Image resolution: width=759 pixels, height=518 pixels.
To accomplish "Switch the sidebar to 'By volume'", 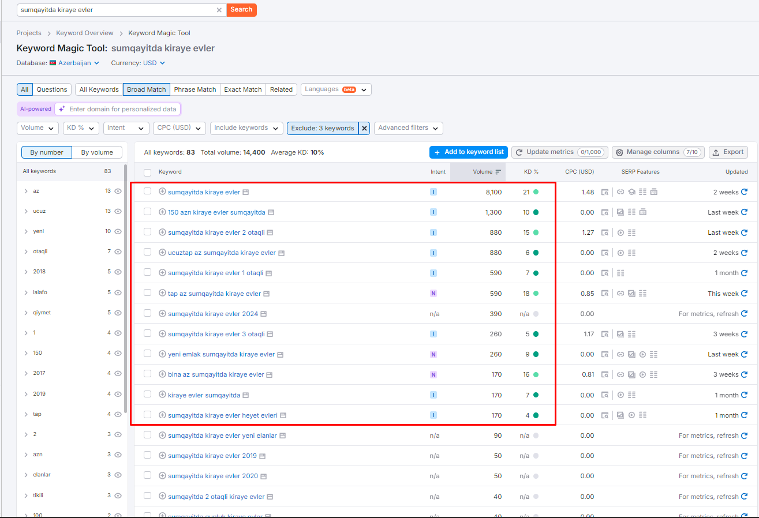I will pos(97,152).
